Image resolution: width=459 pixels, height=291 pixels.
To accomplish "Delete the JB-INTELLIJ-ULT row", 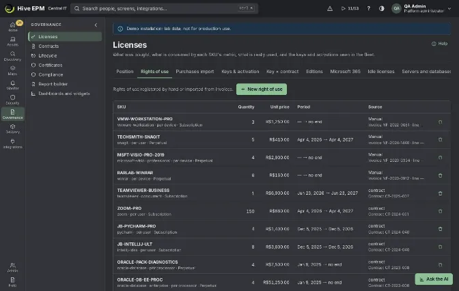I will coord(440,247).
